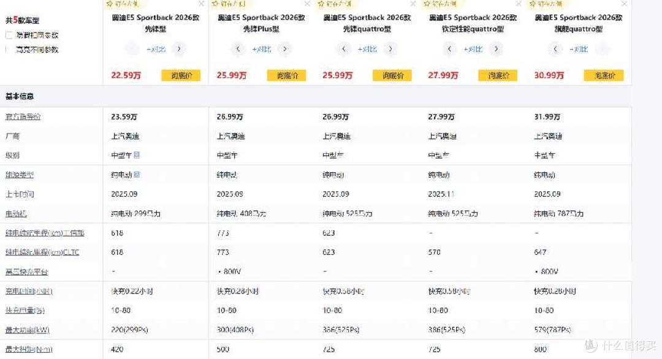The height and width of the screenshot is (359, 662).
Task: Open the 官方指导价 parameter link
Action: (x=23, y=117)
